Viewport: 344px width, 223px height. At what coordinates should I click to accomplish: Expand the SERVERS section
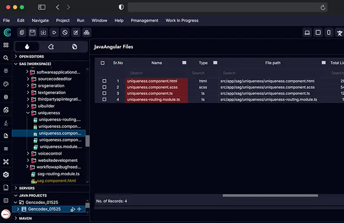[x=16, y=188]
